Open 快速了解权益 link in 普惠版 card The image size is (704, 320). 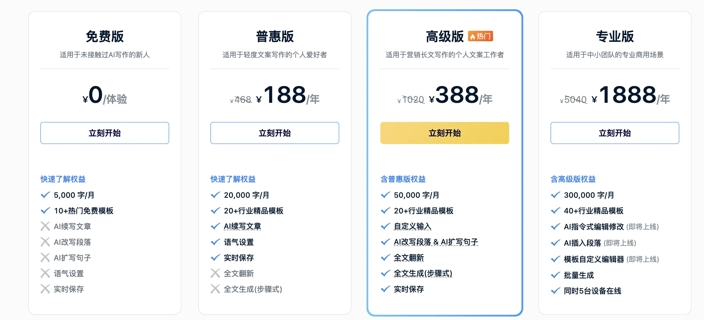point(233,179)
